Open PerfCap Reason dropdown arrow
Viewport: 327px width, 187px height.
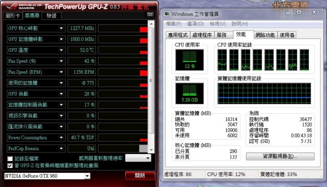(x=61, y=149)
